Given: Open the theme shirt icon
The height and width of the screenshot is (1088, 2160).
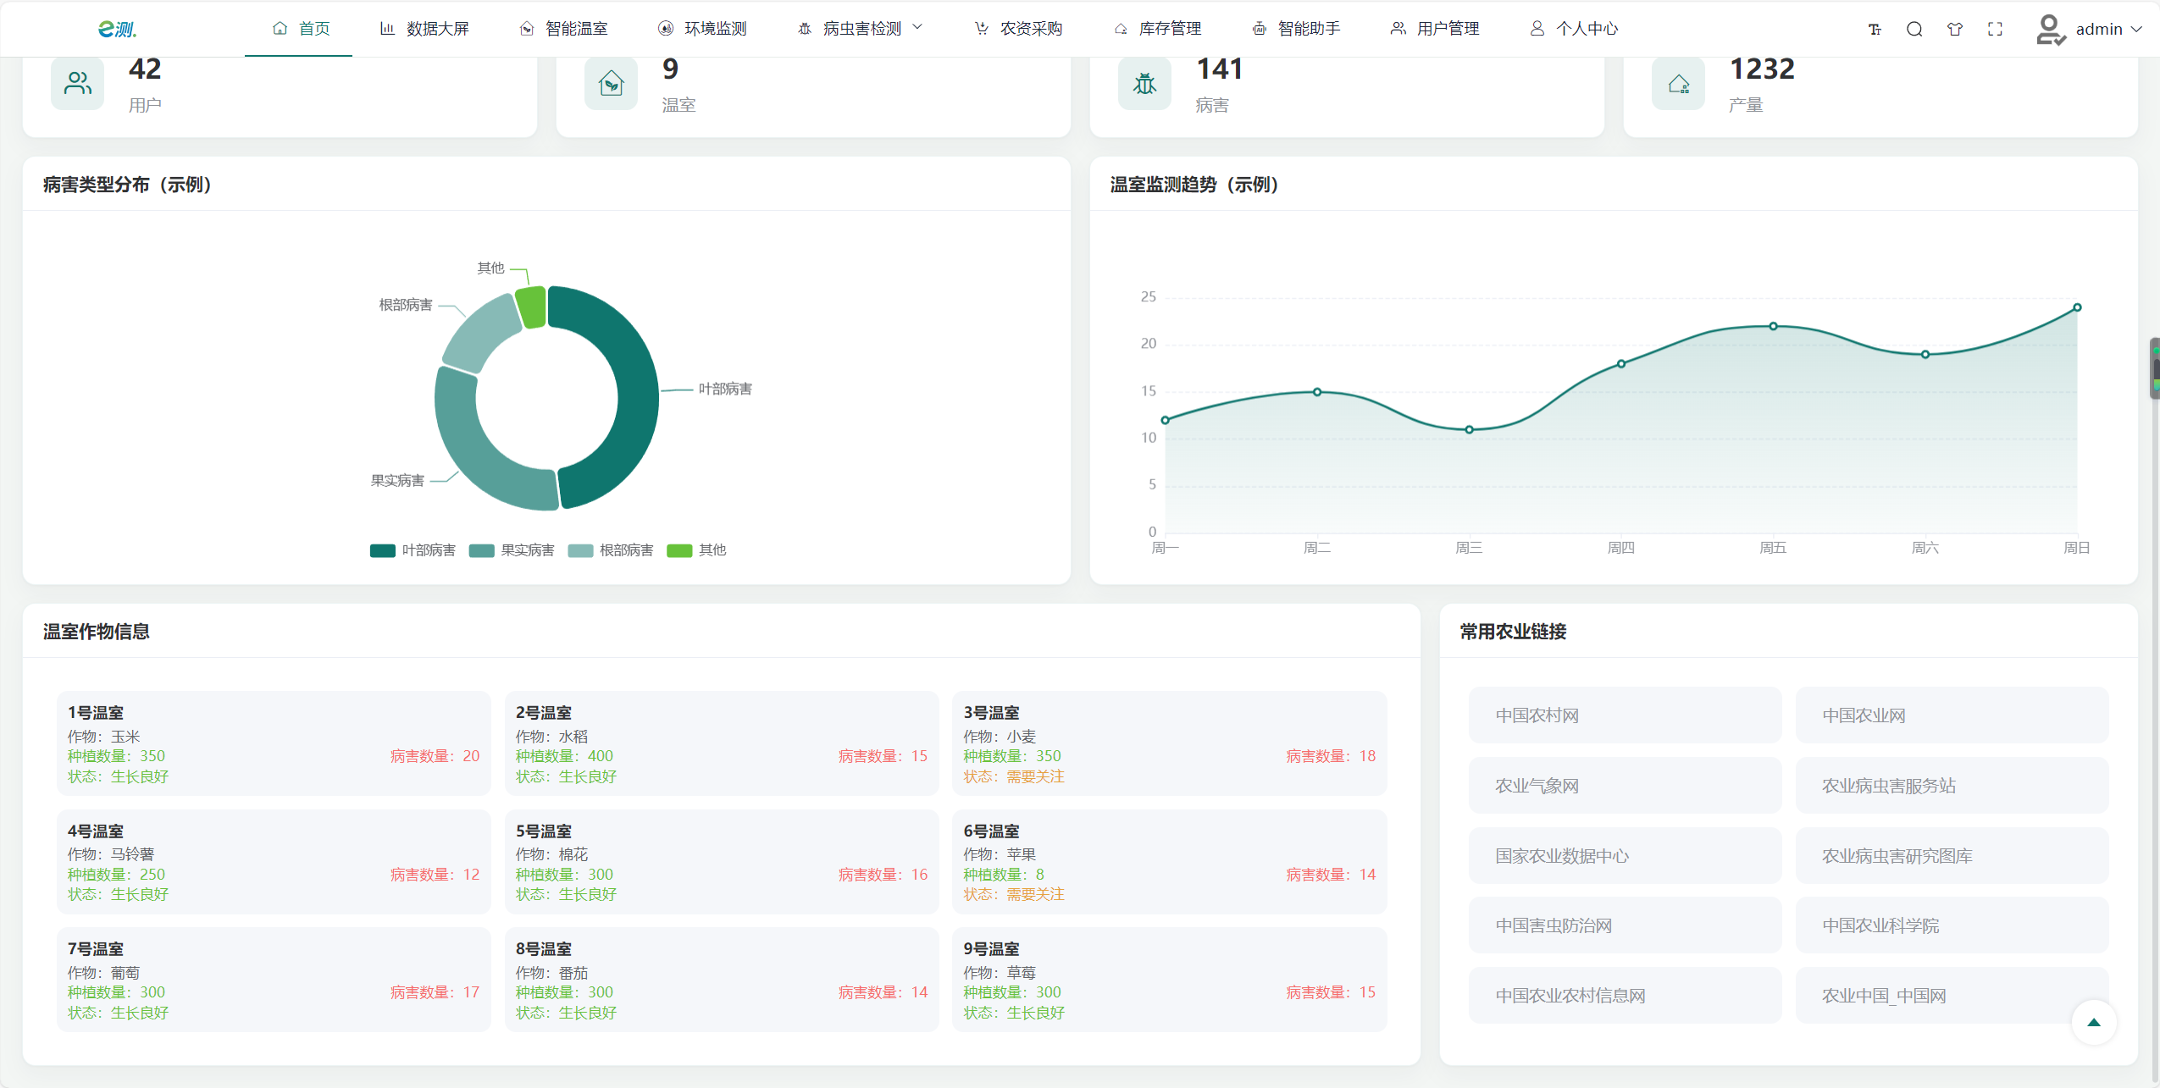Looking at the screenshot, I should click(x=1955, y=30).
